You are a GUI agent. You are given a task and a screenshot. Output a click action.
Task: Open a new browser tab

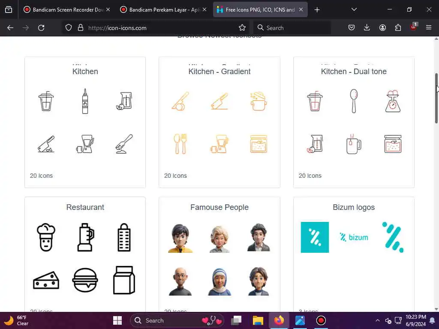pos(317,10)
